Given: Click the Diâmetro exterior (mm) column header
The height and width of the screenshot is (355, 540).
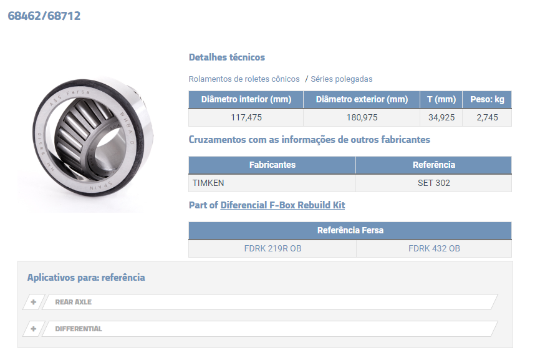Looking at the screenshot, I should click(362, 100).
